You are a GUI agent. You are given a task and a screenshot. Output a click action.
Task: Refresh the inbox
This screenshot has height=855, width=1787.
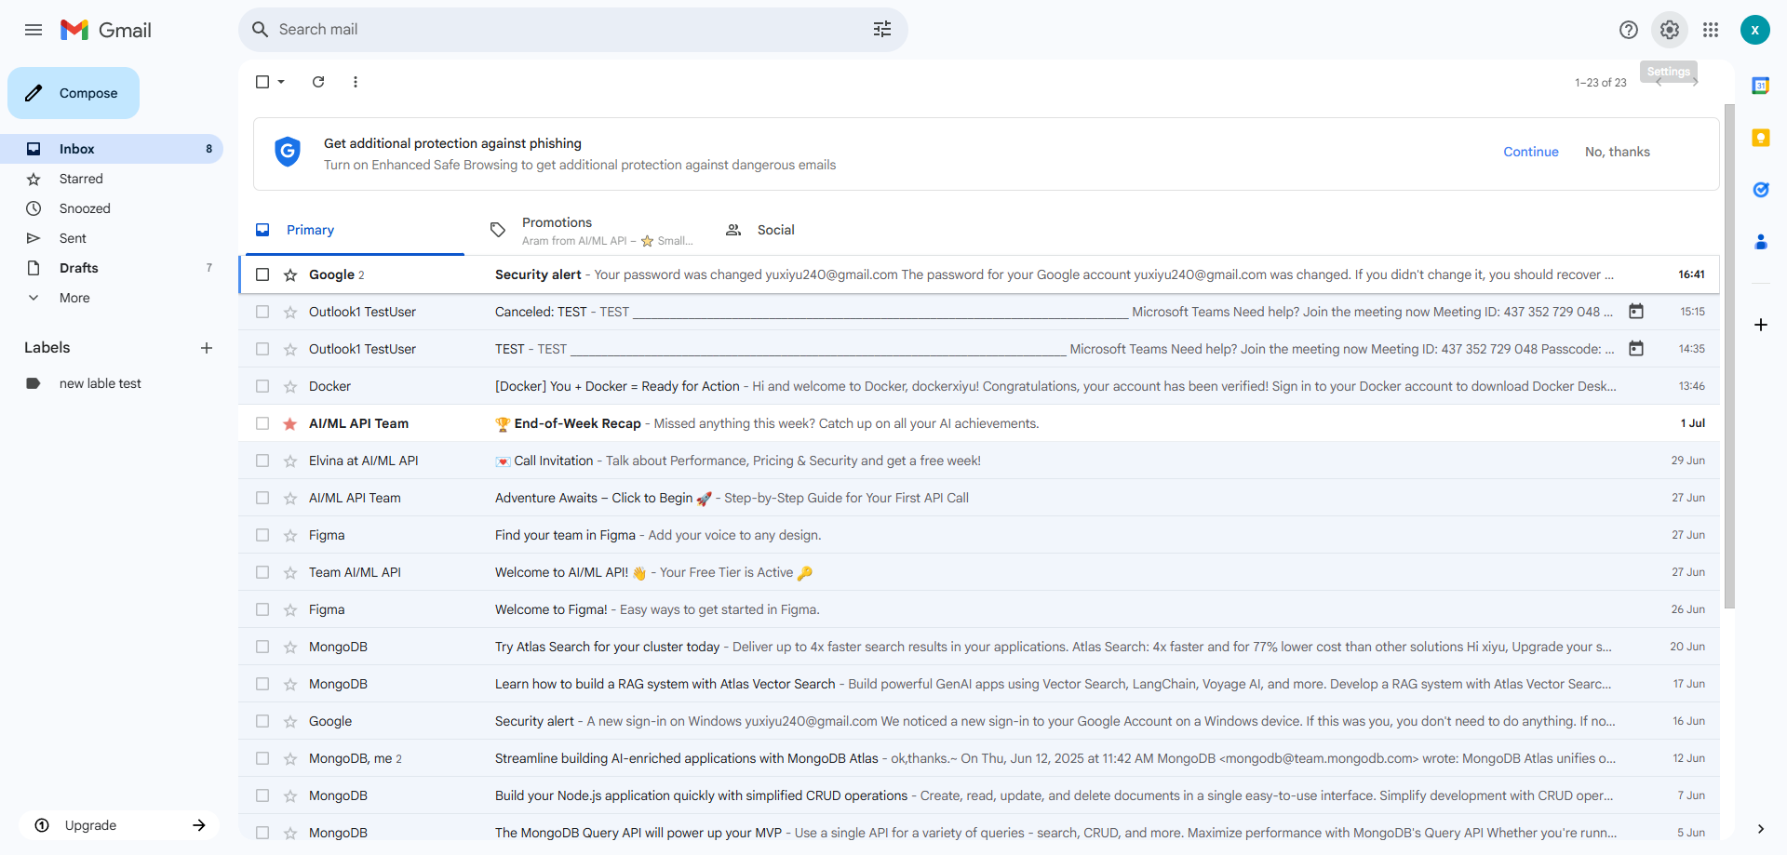(318, 82)
